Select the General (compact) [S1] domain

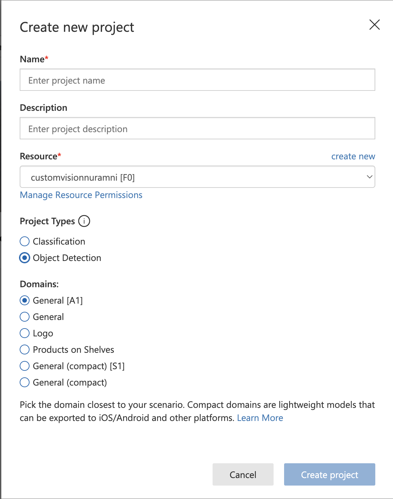point(24,366)
